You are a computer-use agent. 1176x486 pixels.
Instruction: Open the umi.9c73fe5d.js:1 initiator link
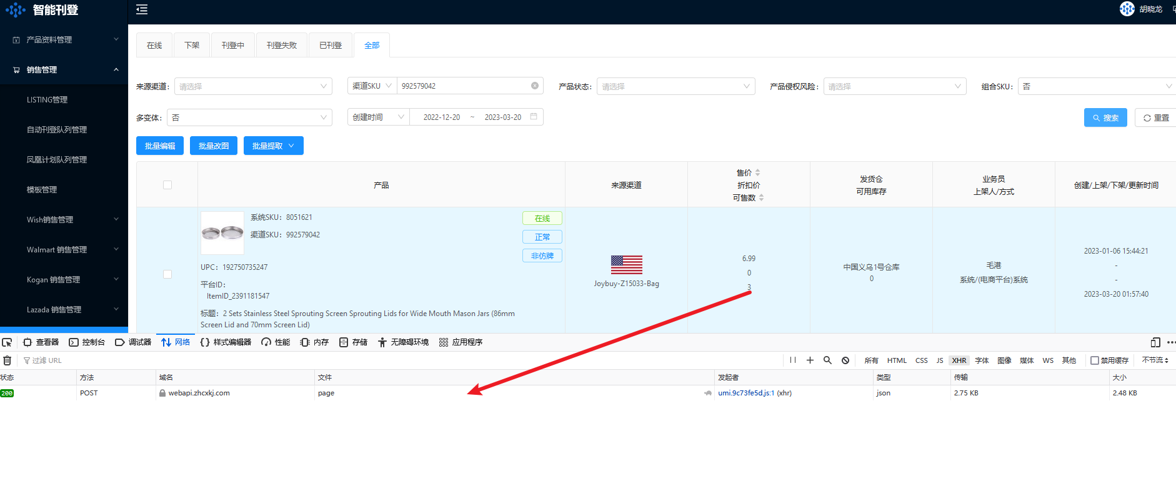tap(746, 393)
